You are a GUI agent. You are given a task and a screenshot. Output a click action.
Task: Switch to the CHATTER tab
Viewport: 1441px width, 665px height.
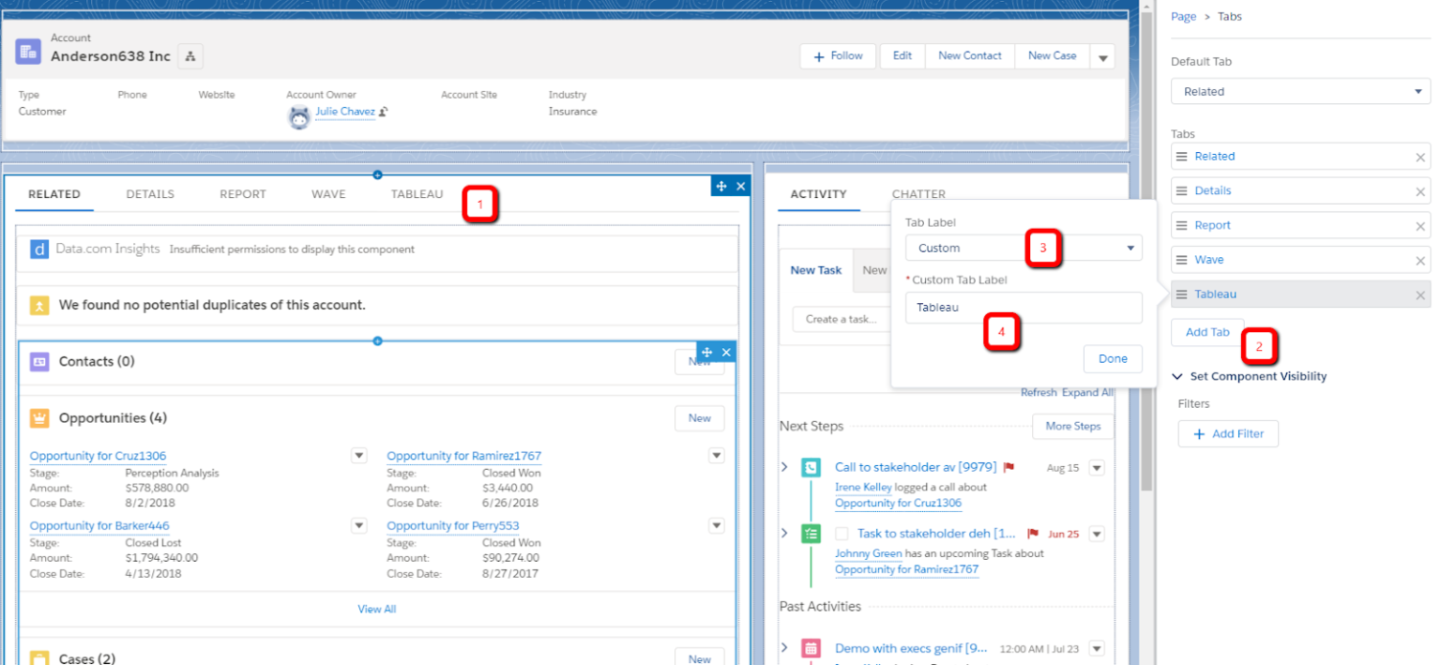(918, 194)
